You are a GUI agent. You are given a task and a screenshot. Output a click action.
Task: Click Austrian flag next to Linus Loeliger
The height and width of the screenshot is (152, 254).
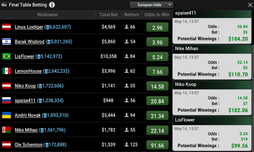[6, 27]
